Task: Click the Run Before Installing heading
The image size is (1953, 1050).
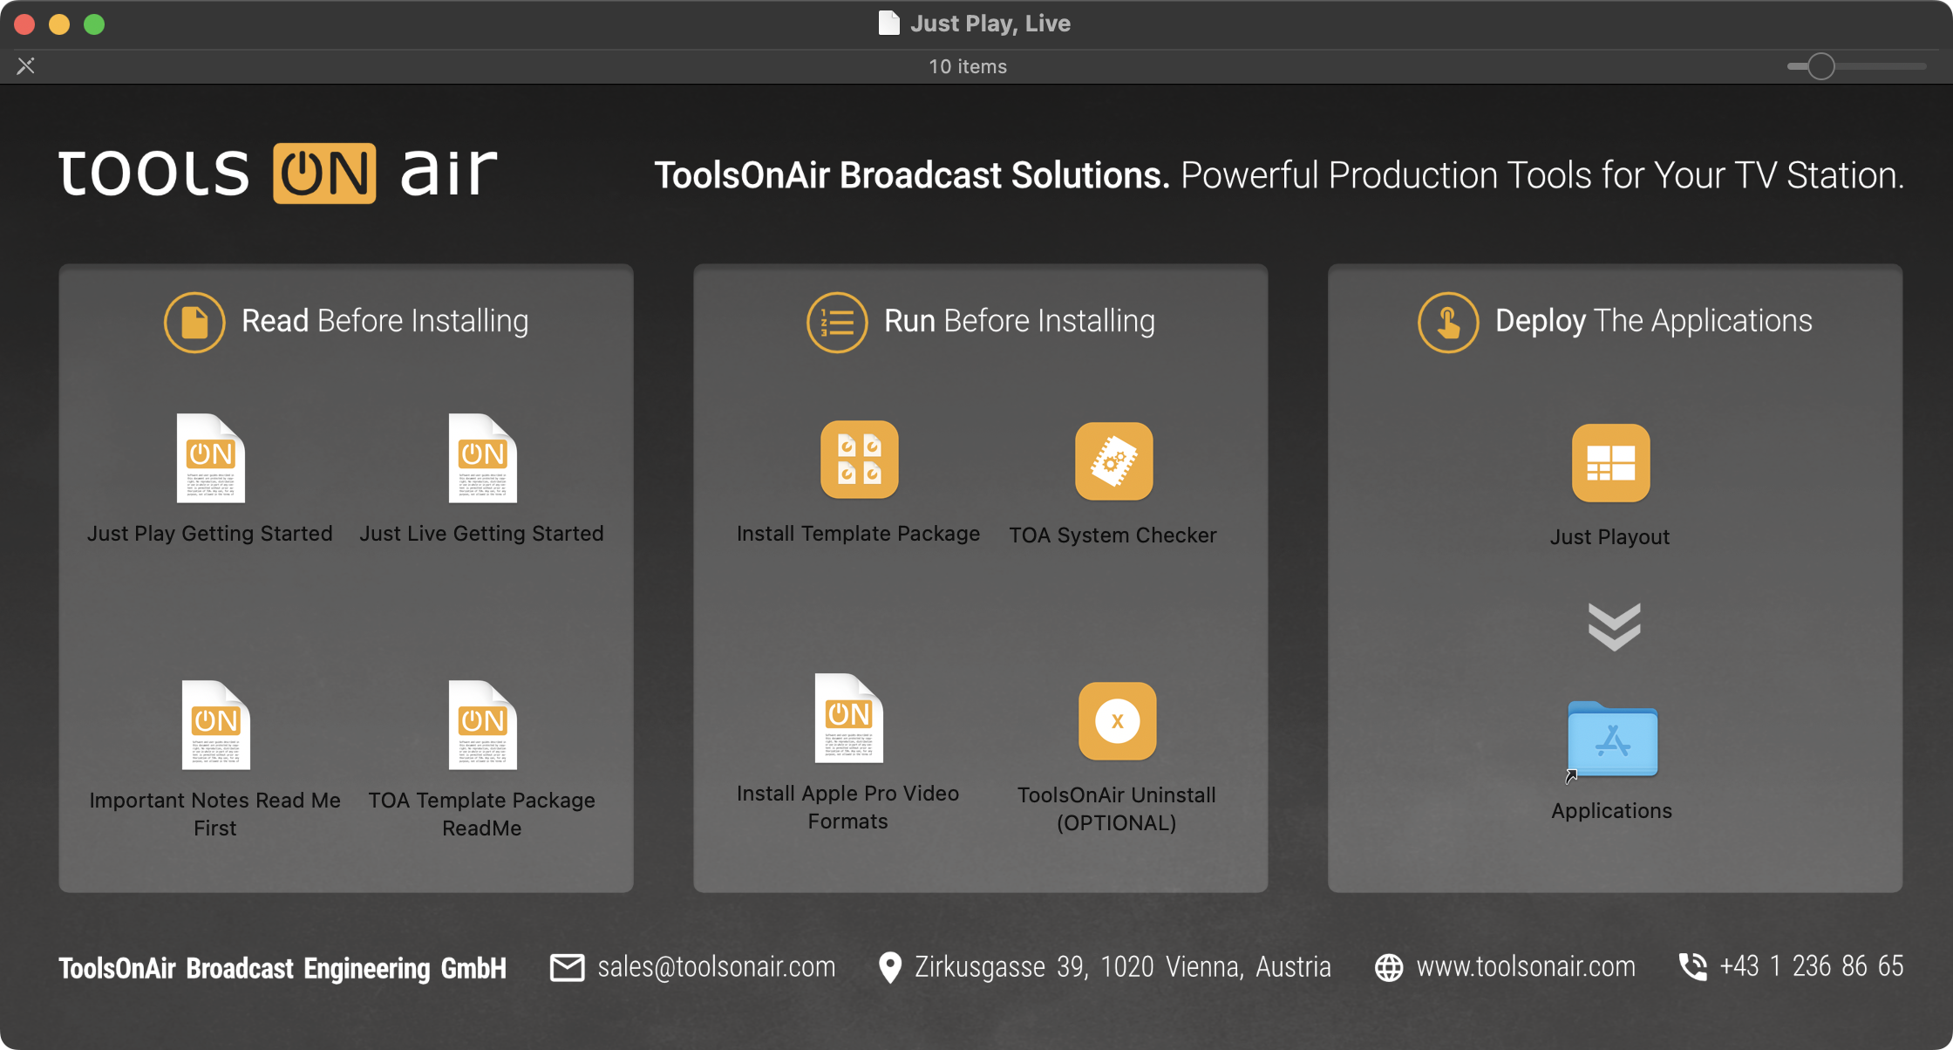Action: click(x=1019, y=321)
